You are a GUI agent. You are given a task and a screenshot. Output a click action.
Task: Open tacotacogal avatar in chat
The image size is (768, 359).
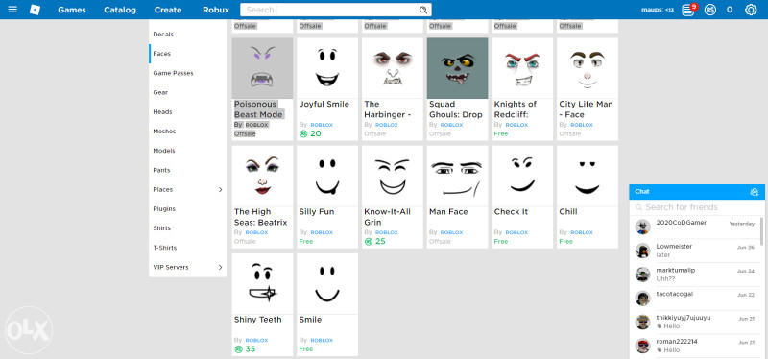[x=642, y=299]
